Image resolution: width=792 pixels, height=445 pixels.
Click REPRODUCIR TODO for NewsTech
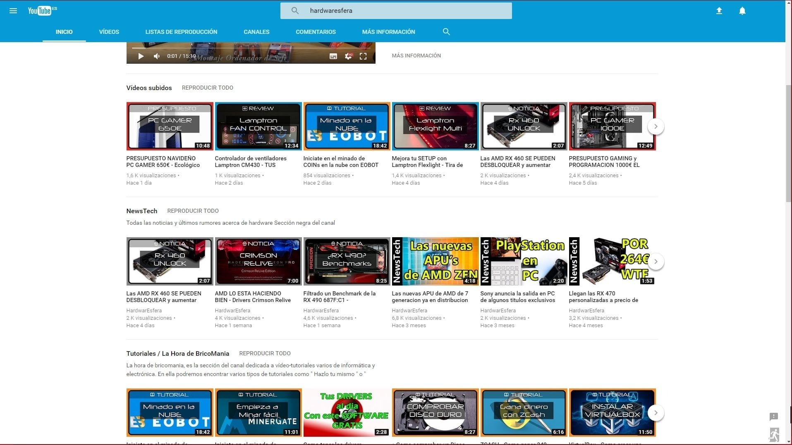193,211
